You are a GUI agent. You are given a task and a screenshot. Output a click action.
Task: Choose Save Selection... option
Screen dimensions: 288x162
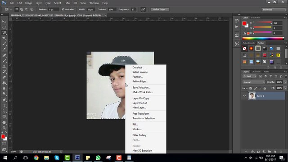[141, 87]
